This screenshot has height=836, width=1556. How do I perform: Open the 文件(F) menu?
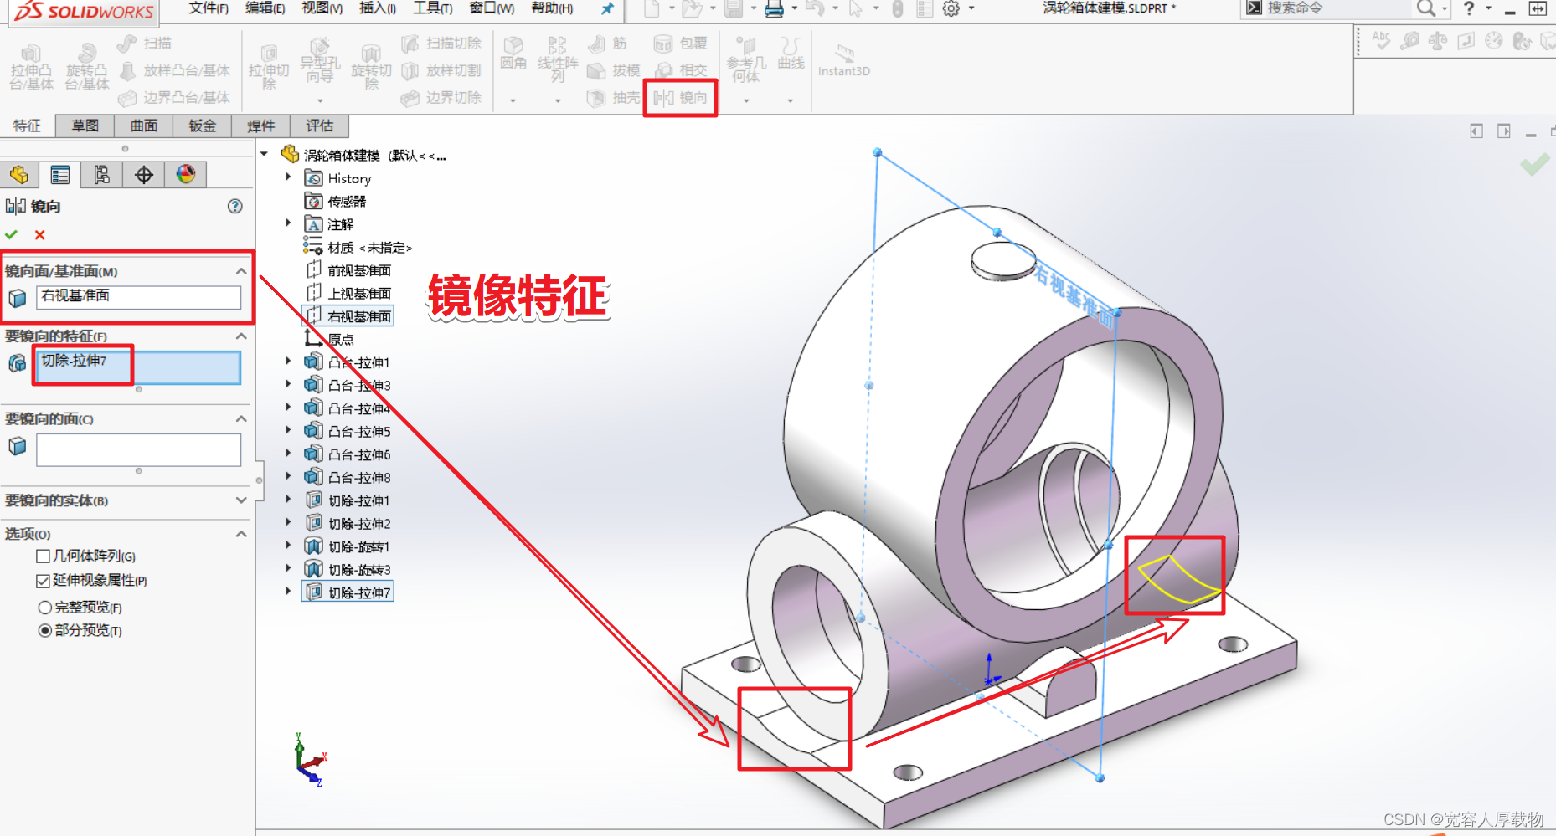[209, 8]
